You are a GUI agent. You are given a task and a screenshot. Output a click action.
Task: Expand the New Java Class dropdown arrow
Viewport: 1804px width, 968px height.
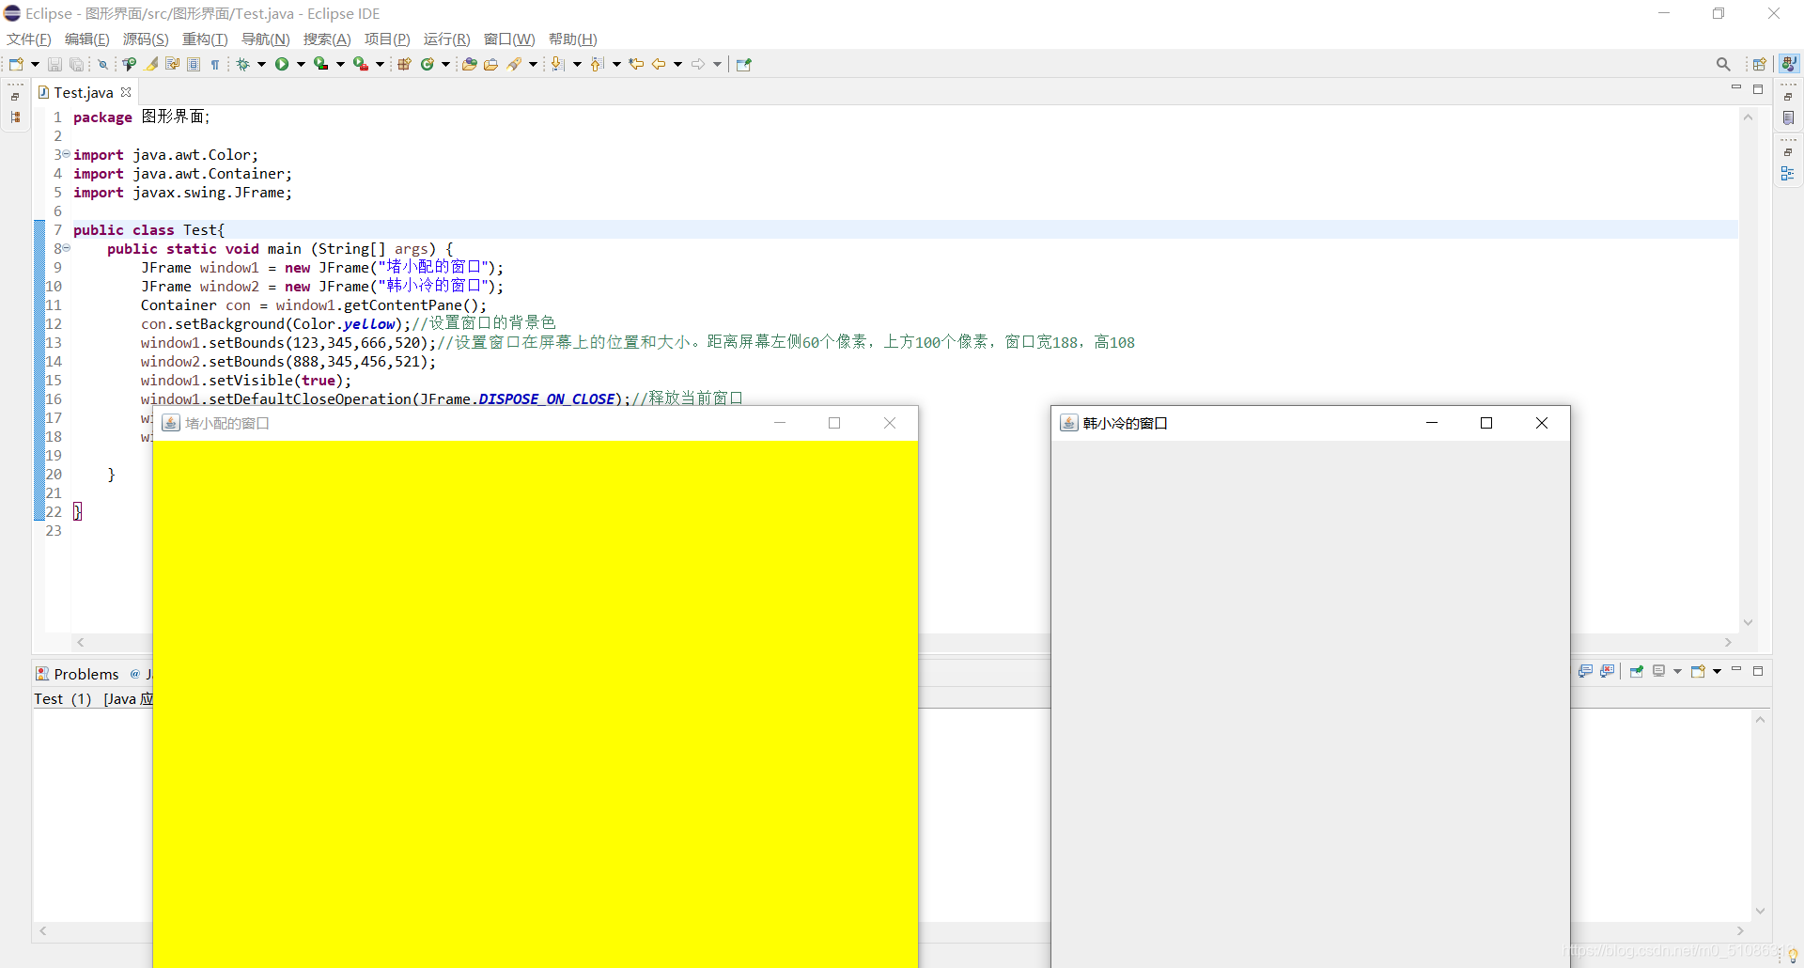[445, 64]
